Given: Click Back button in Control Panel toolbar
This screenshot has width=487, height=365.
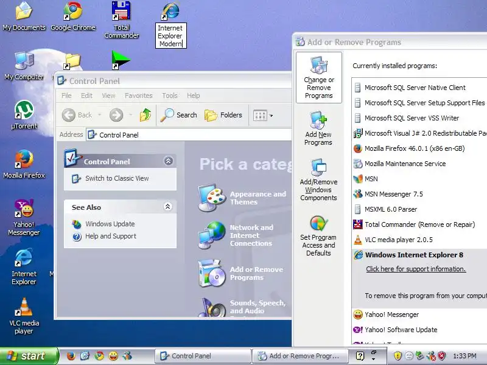Looking at the screenshot, I should point(77,115).
